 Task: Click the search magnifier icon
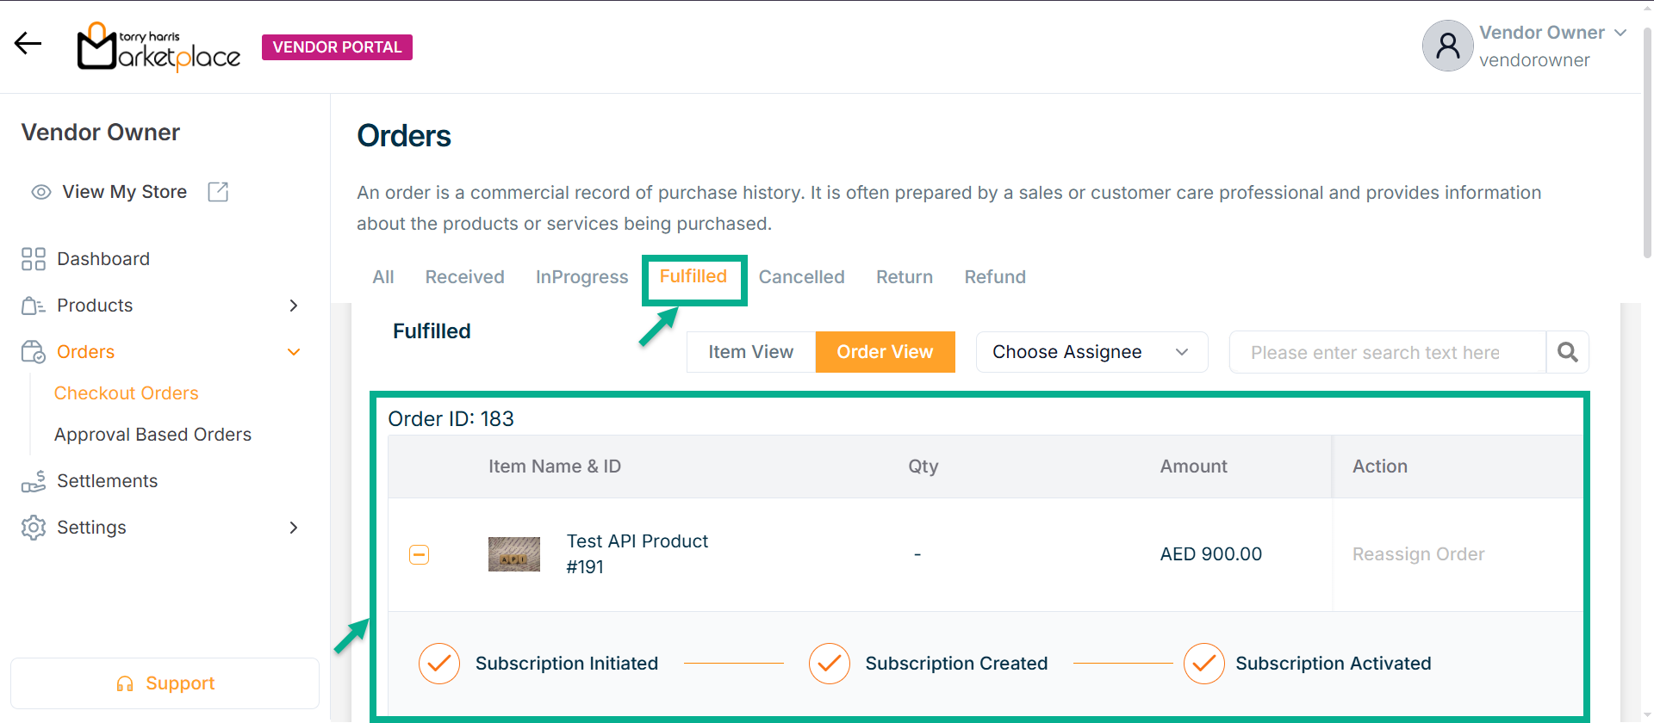(x=1568, y=352)
